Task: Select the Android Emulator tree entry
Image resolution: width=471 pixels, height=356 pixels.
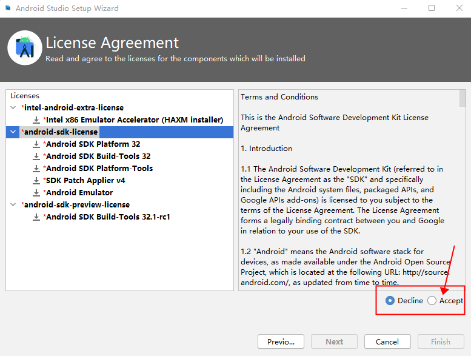Action: [79, 193]
